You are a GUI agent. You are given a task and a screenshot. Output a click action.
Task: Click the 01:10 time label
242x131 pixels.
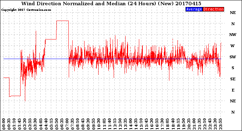click(x=14, y=124)
